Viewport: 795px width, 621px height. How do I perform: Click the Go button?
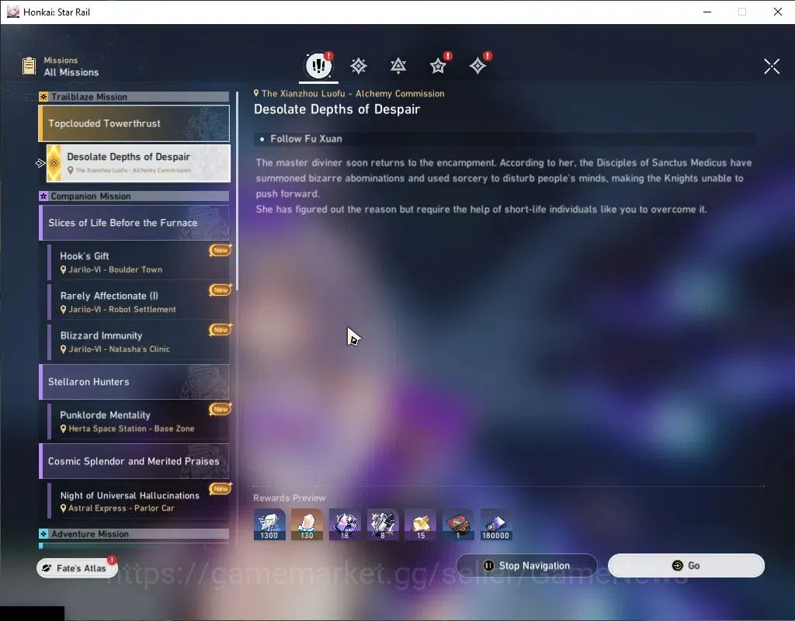click(x=686, y=565)
